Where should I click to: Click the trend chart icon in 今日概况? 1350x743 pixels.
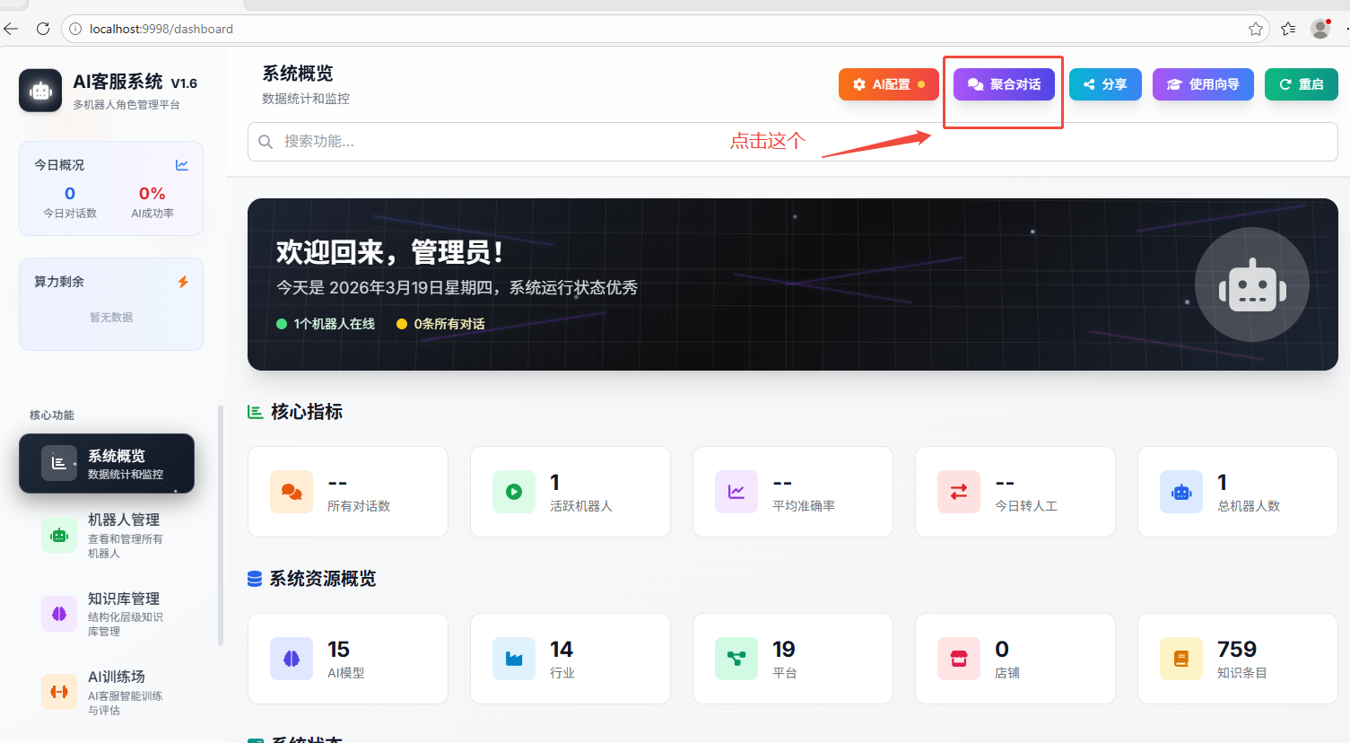point(182,165)
